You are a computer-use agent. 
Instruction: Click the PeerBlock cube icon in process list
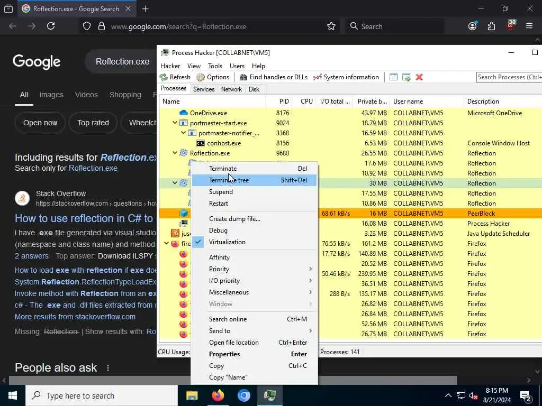tap(184, 214)
